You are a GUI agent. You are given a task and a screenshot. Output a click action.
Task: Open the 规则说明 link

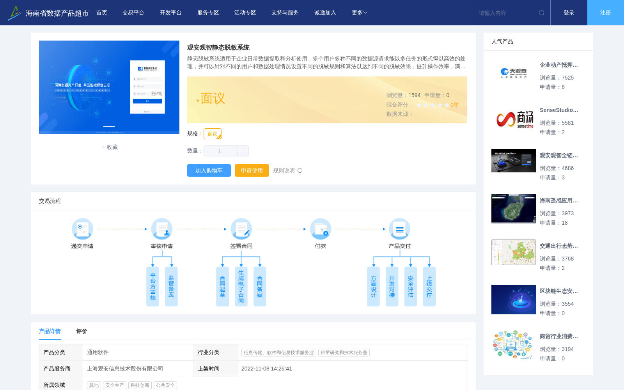(x=284, y=170)
